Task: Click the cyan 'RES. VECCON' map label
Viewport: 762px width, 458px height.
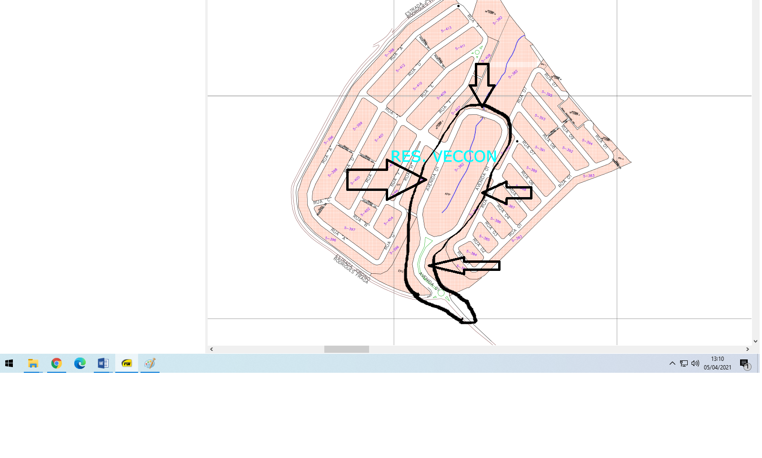Action: click(x=444, y=156)
